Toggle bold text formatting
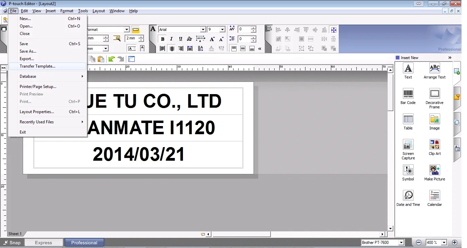467x248 pixels. 163,39
